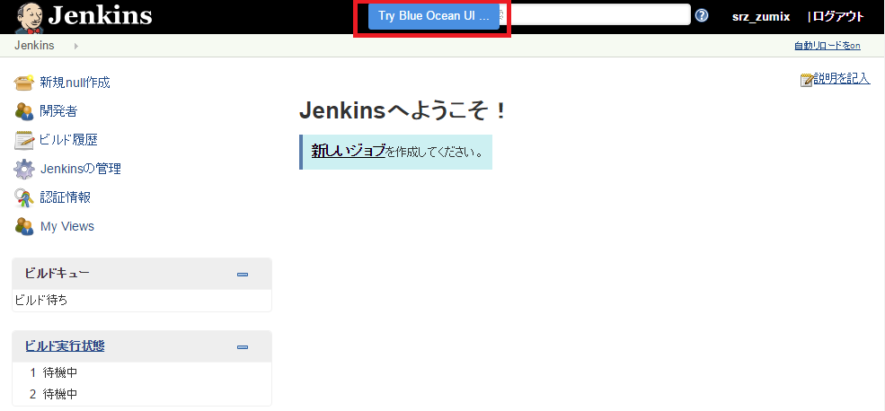Click the My Views people icon
The height and width of the screenshot is (411, 885).
point(24,226)
